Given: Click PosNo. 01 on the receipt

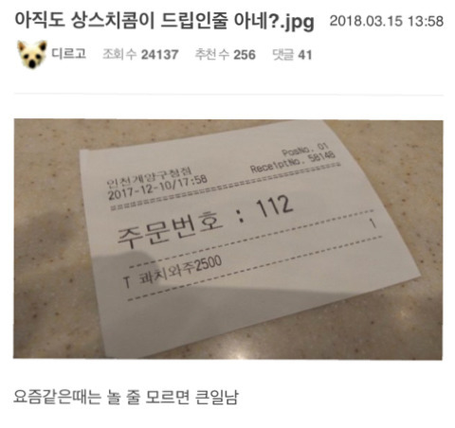Looking at the screenshot, I should [305, 150].
